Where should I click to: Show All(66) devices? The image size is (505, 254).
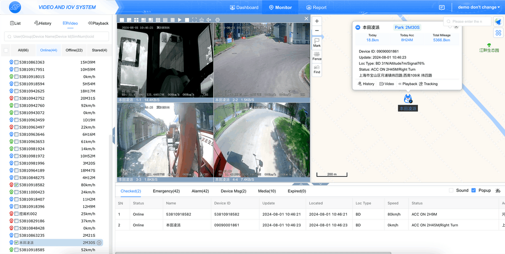[23, 50]
